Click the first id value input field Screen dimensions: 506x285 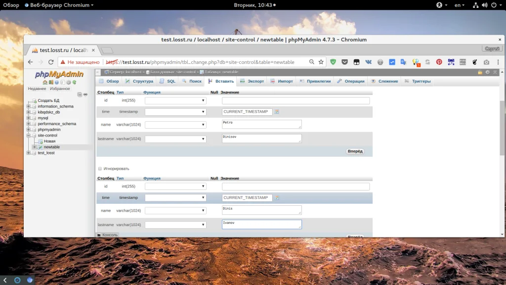point(295,100)
